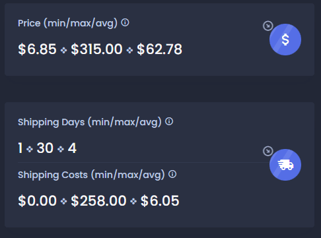
Task: Click the Shipping Days (min/max/avg) heading
Action: point(90,122)
